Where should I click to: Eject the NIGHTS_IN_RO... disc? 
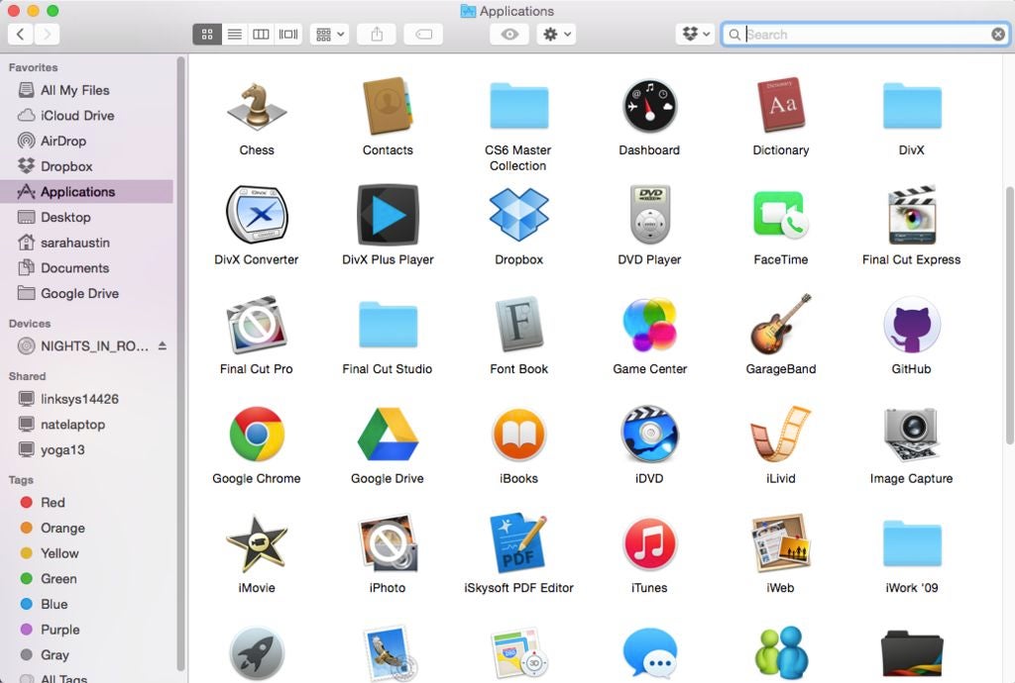coord(163,345)
